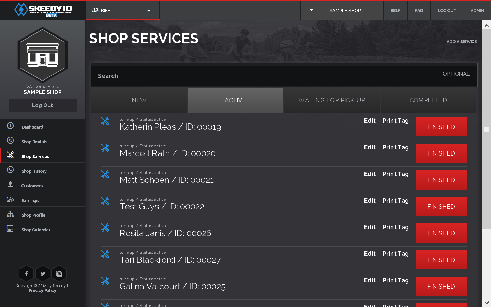Click the Customers person icon
The height and width of the screenshot is (307, 491).
(10, 185)
